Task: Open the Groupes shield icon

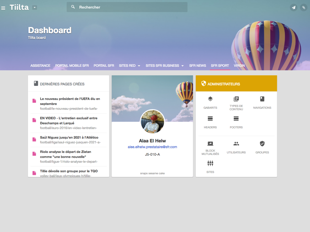Action: (262, 144)
